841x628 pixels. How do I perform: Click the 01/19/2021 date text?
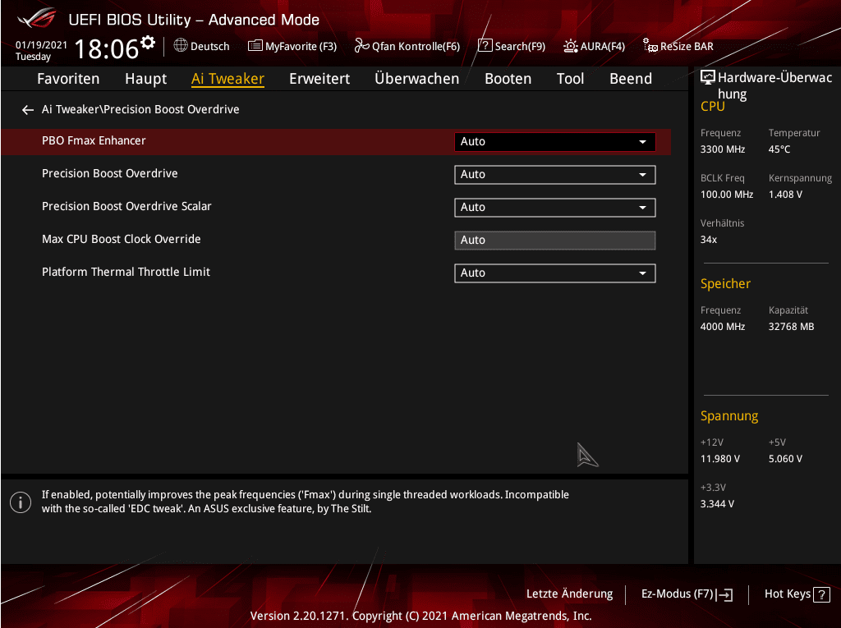[41, 44]
